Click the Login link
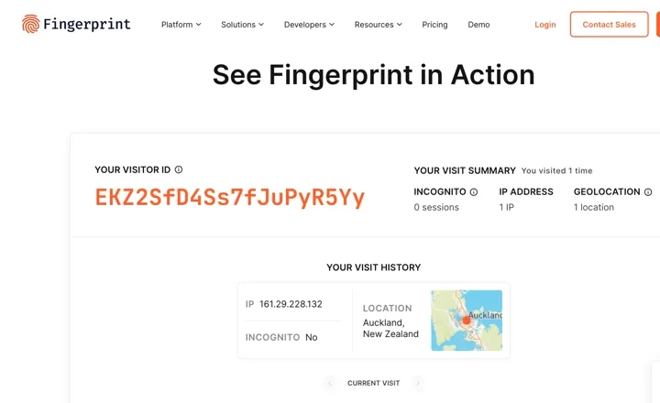 pos(545,25)
